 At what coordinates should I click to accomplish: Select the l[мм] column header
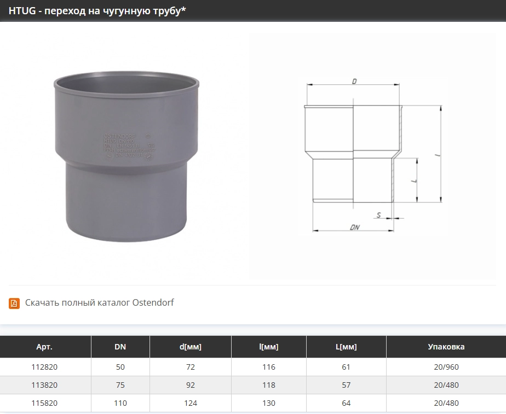pos(269,347)
